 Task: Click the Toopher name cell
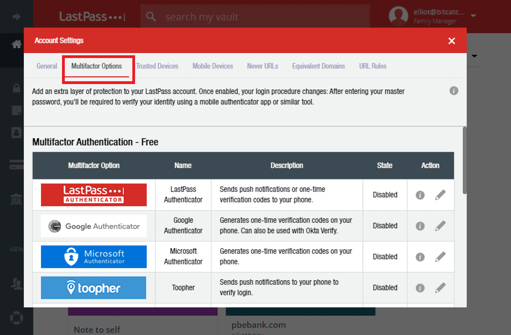[x=183, y=288]
